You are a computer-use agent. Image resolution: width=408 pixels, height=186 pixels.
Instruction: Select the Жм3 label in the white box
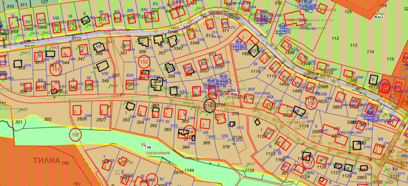tap(378, 17)
